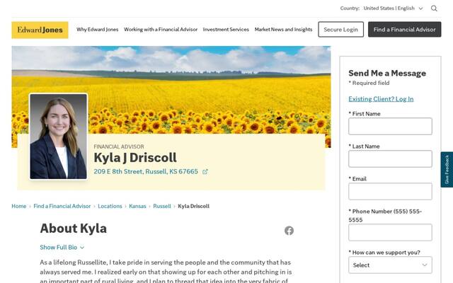Select the Send Me a Message heading
Screen dimensions: 453x283
[387, 73]
